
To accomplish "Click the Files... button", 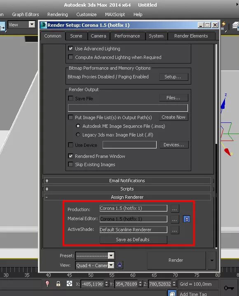I will [x=173, y=98].
